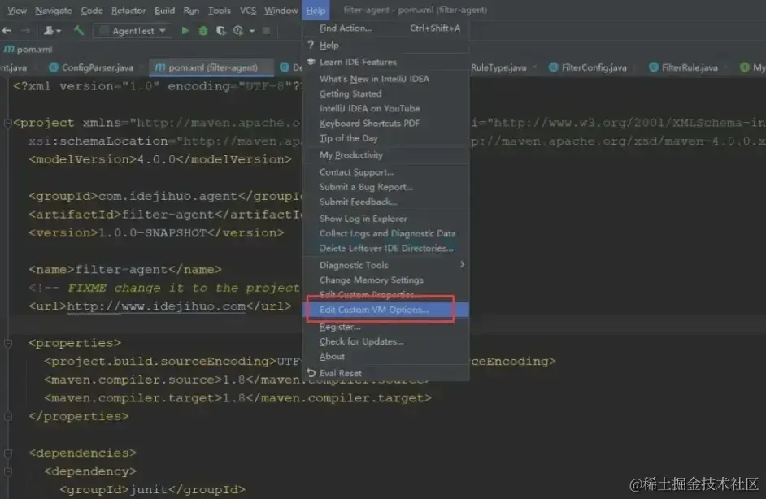Image resolution: width=766 pixels, height=499 pixels.
Task: Expand the Diagnostic Tools submenu
Action: pos(386,265)
